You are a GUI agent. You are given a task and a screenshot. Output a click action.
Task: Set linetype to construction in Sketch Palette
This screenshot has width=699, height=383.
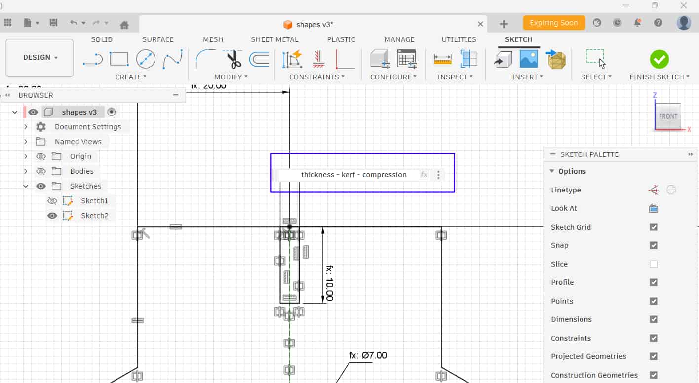click(x=654, y=190)
